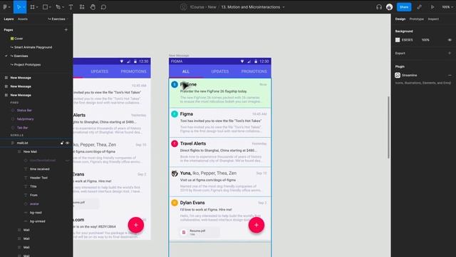Viewport: 456px width, 257px height.
Task: Open the Resources components tool
Action: coord(82,7)
